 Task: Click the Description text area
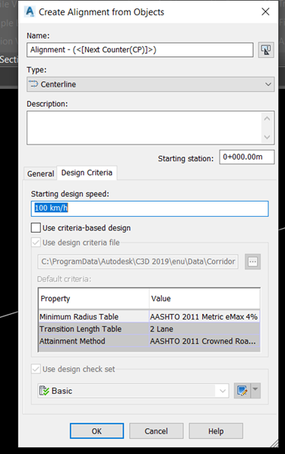pyautogui.click(x=144, y=128)
